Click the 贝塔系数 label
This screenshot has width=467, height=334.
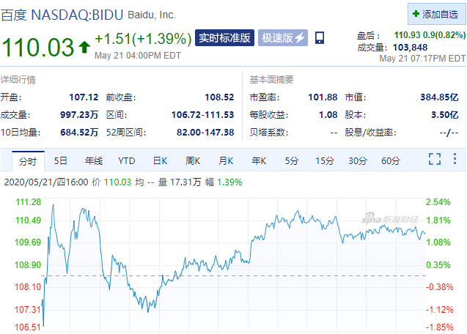[x=269, y=132]
